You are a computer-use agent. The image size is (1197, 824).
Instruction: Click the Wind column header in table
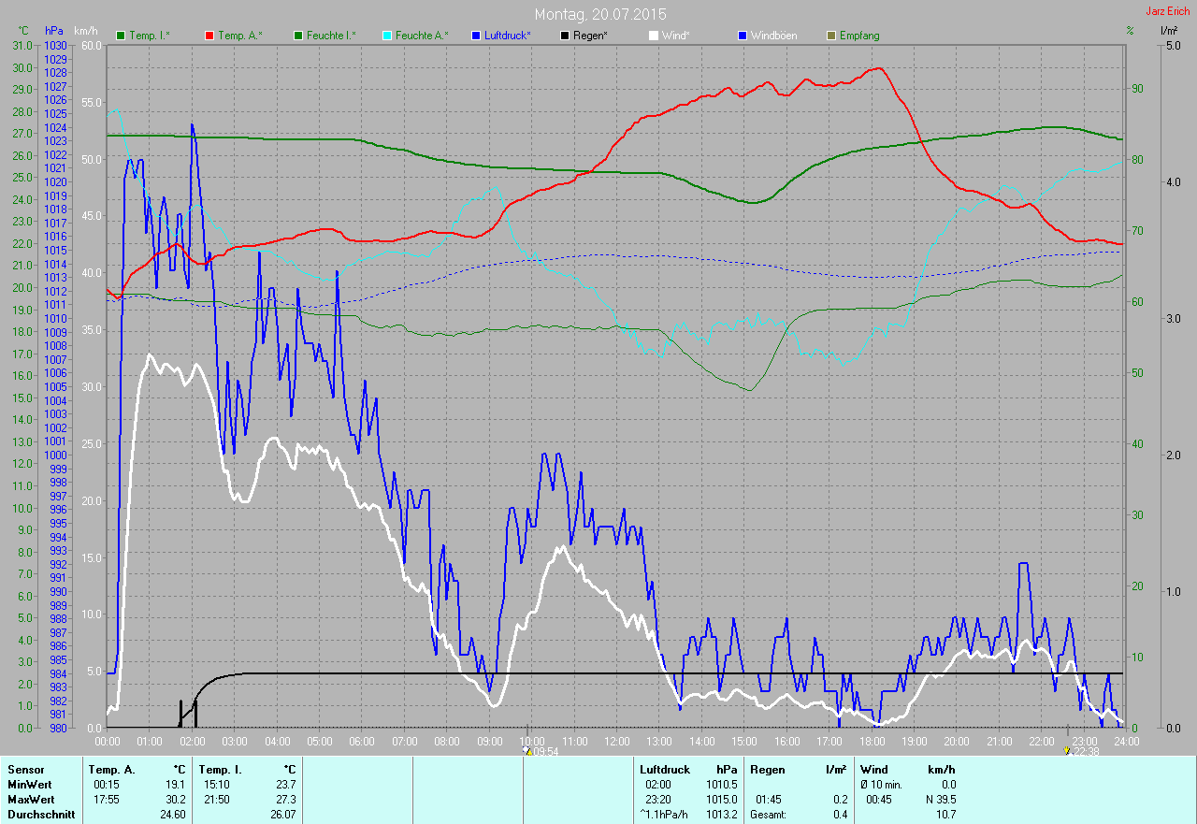click(x=873, y=769)
